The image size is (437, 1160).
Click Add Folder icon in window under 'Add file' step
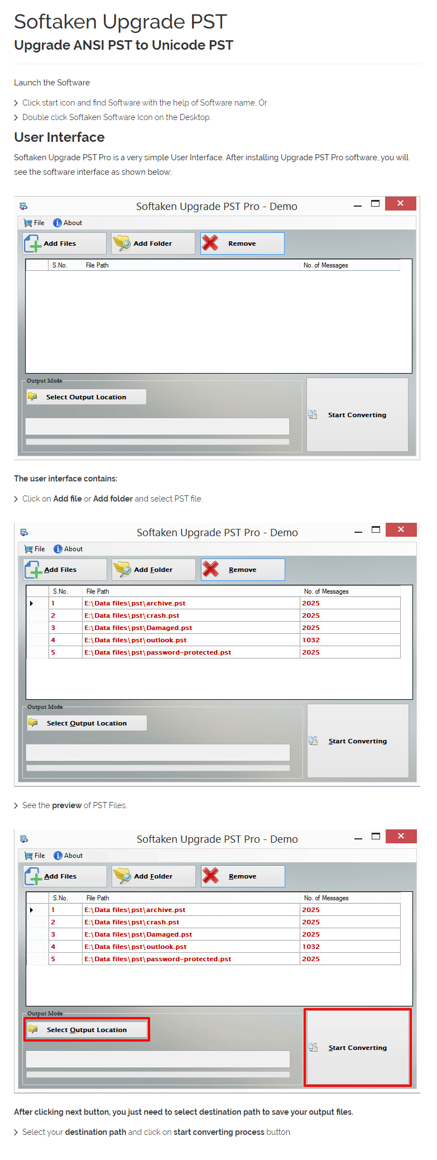pyautogui.click(x=122, y=570)
